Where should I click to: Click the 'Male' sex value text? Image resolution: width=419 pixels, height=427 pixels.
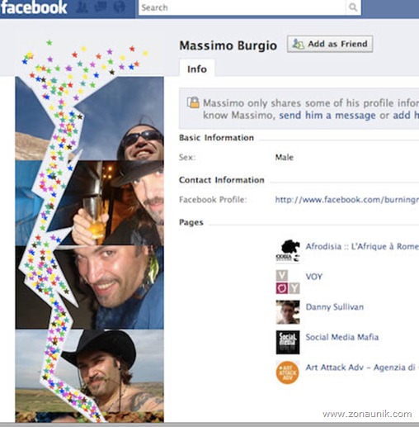click(x=285, y=157)
